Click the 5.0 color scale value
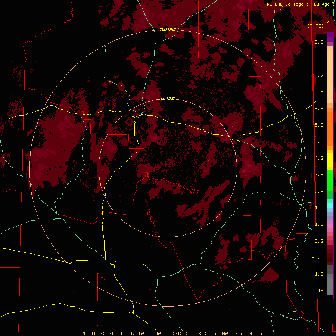The image size is (336, 336). pos(319,141)
